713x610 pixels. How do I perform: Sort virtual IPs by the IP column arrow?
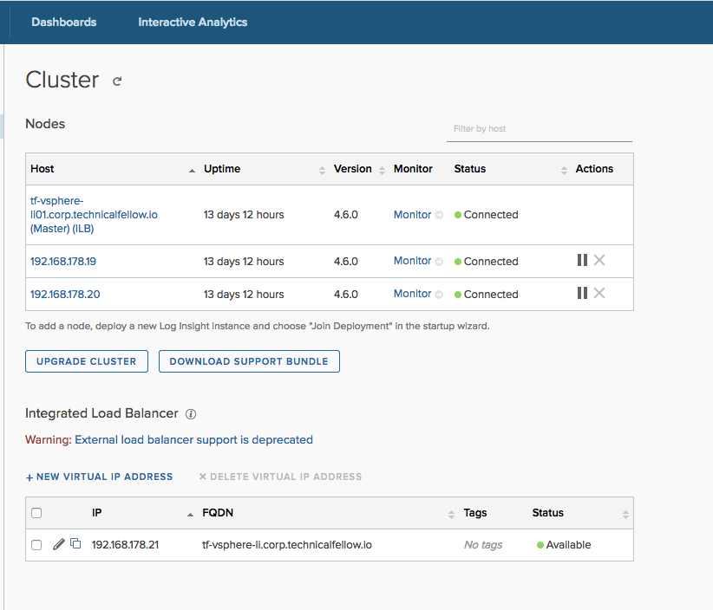[190, 514]
